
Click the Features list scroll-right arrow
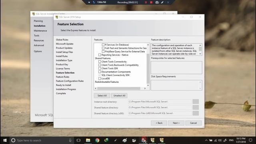tap(145, 88)
